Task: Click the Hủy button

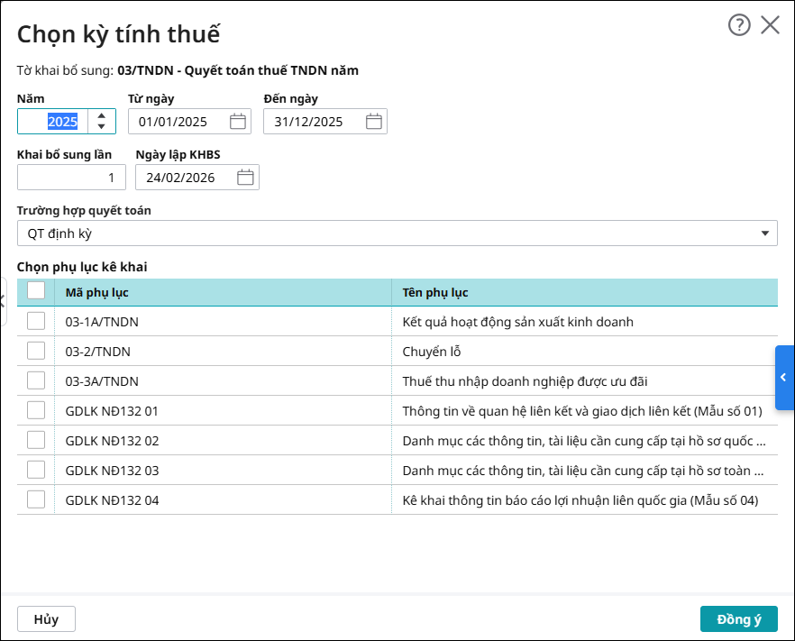Action: click(46, 619)
